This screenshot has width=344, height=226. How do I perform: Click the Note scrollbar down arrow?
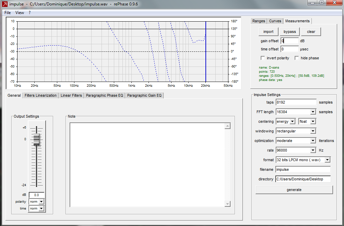click(x=227, y=204)
